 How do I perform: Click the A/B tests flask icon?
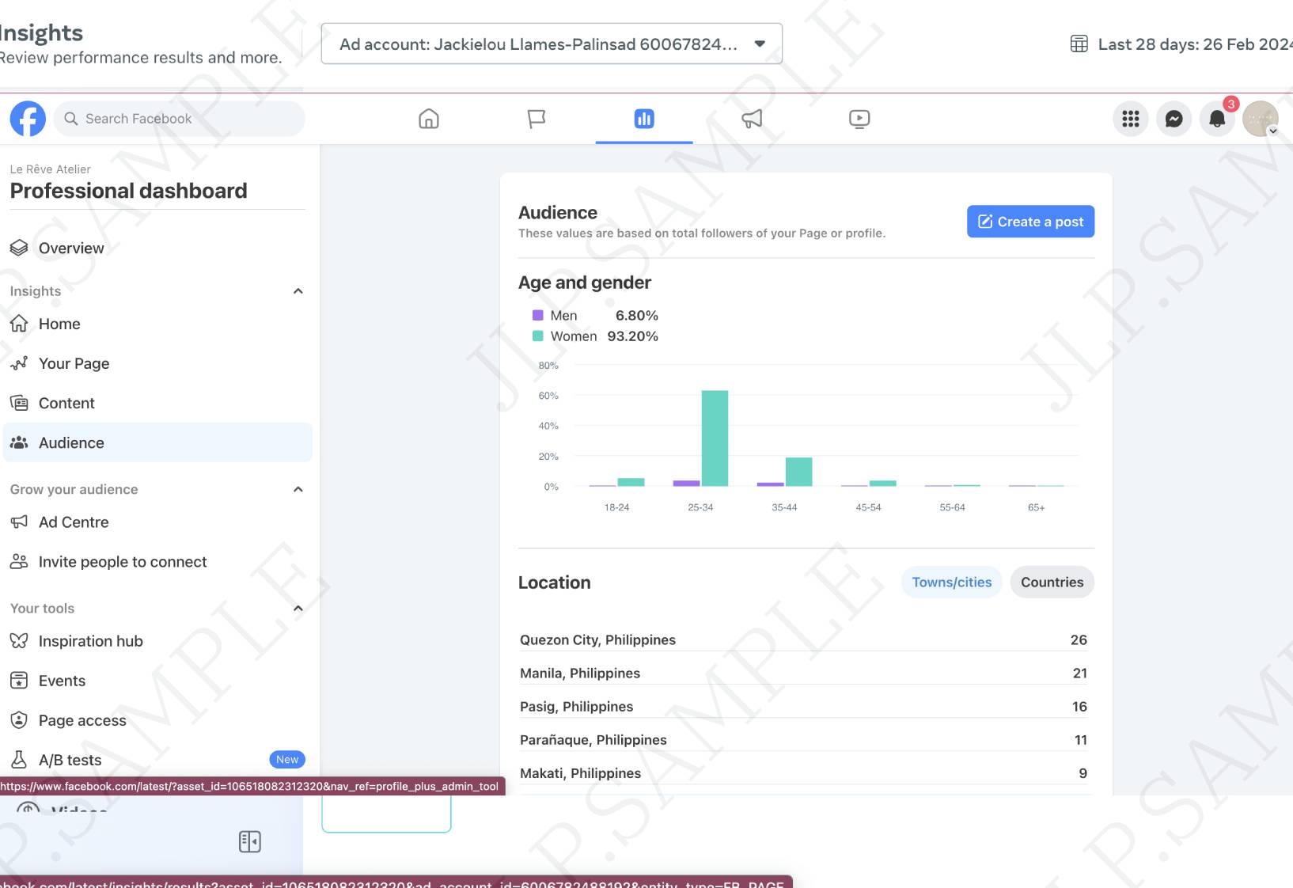tap(19, 760)
